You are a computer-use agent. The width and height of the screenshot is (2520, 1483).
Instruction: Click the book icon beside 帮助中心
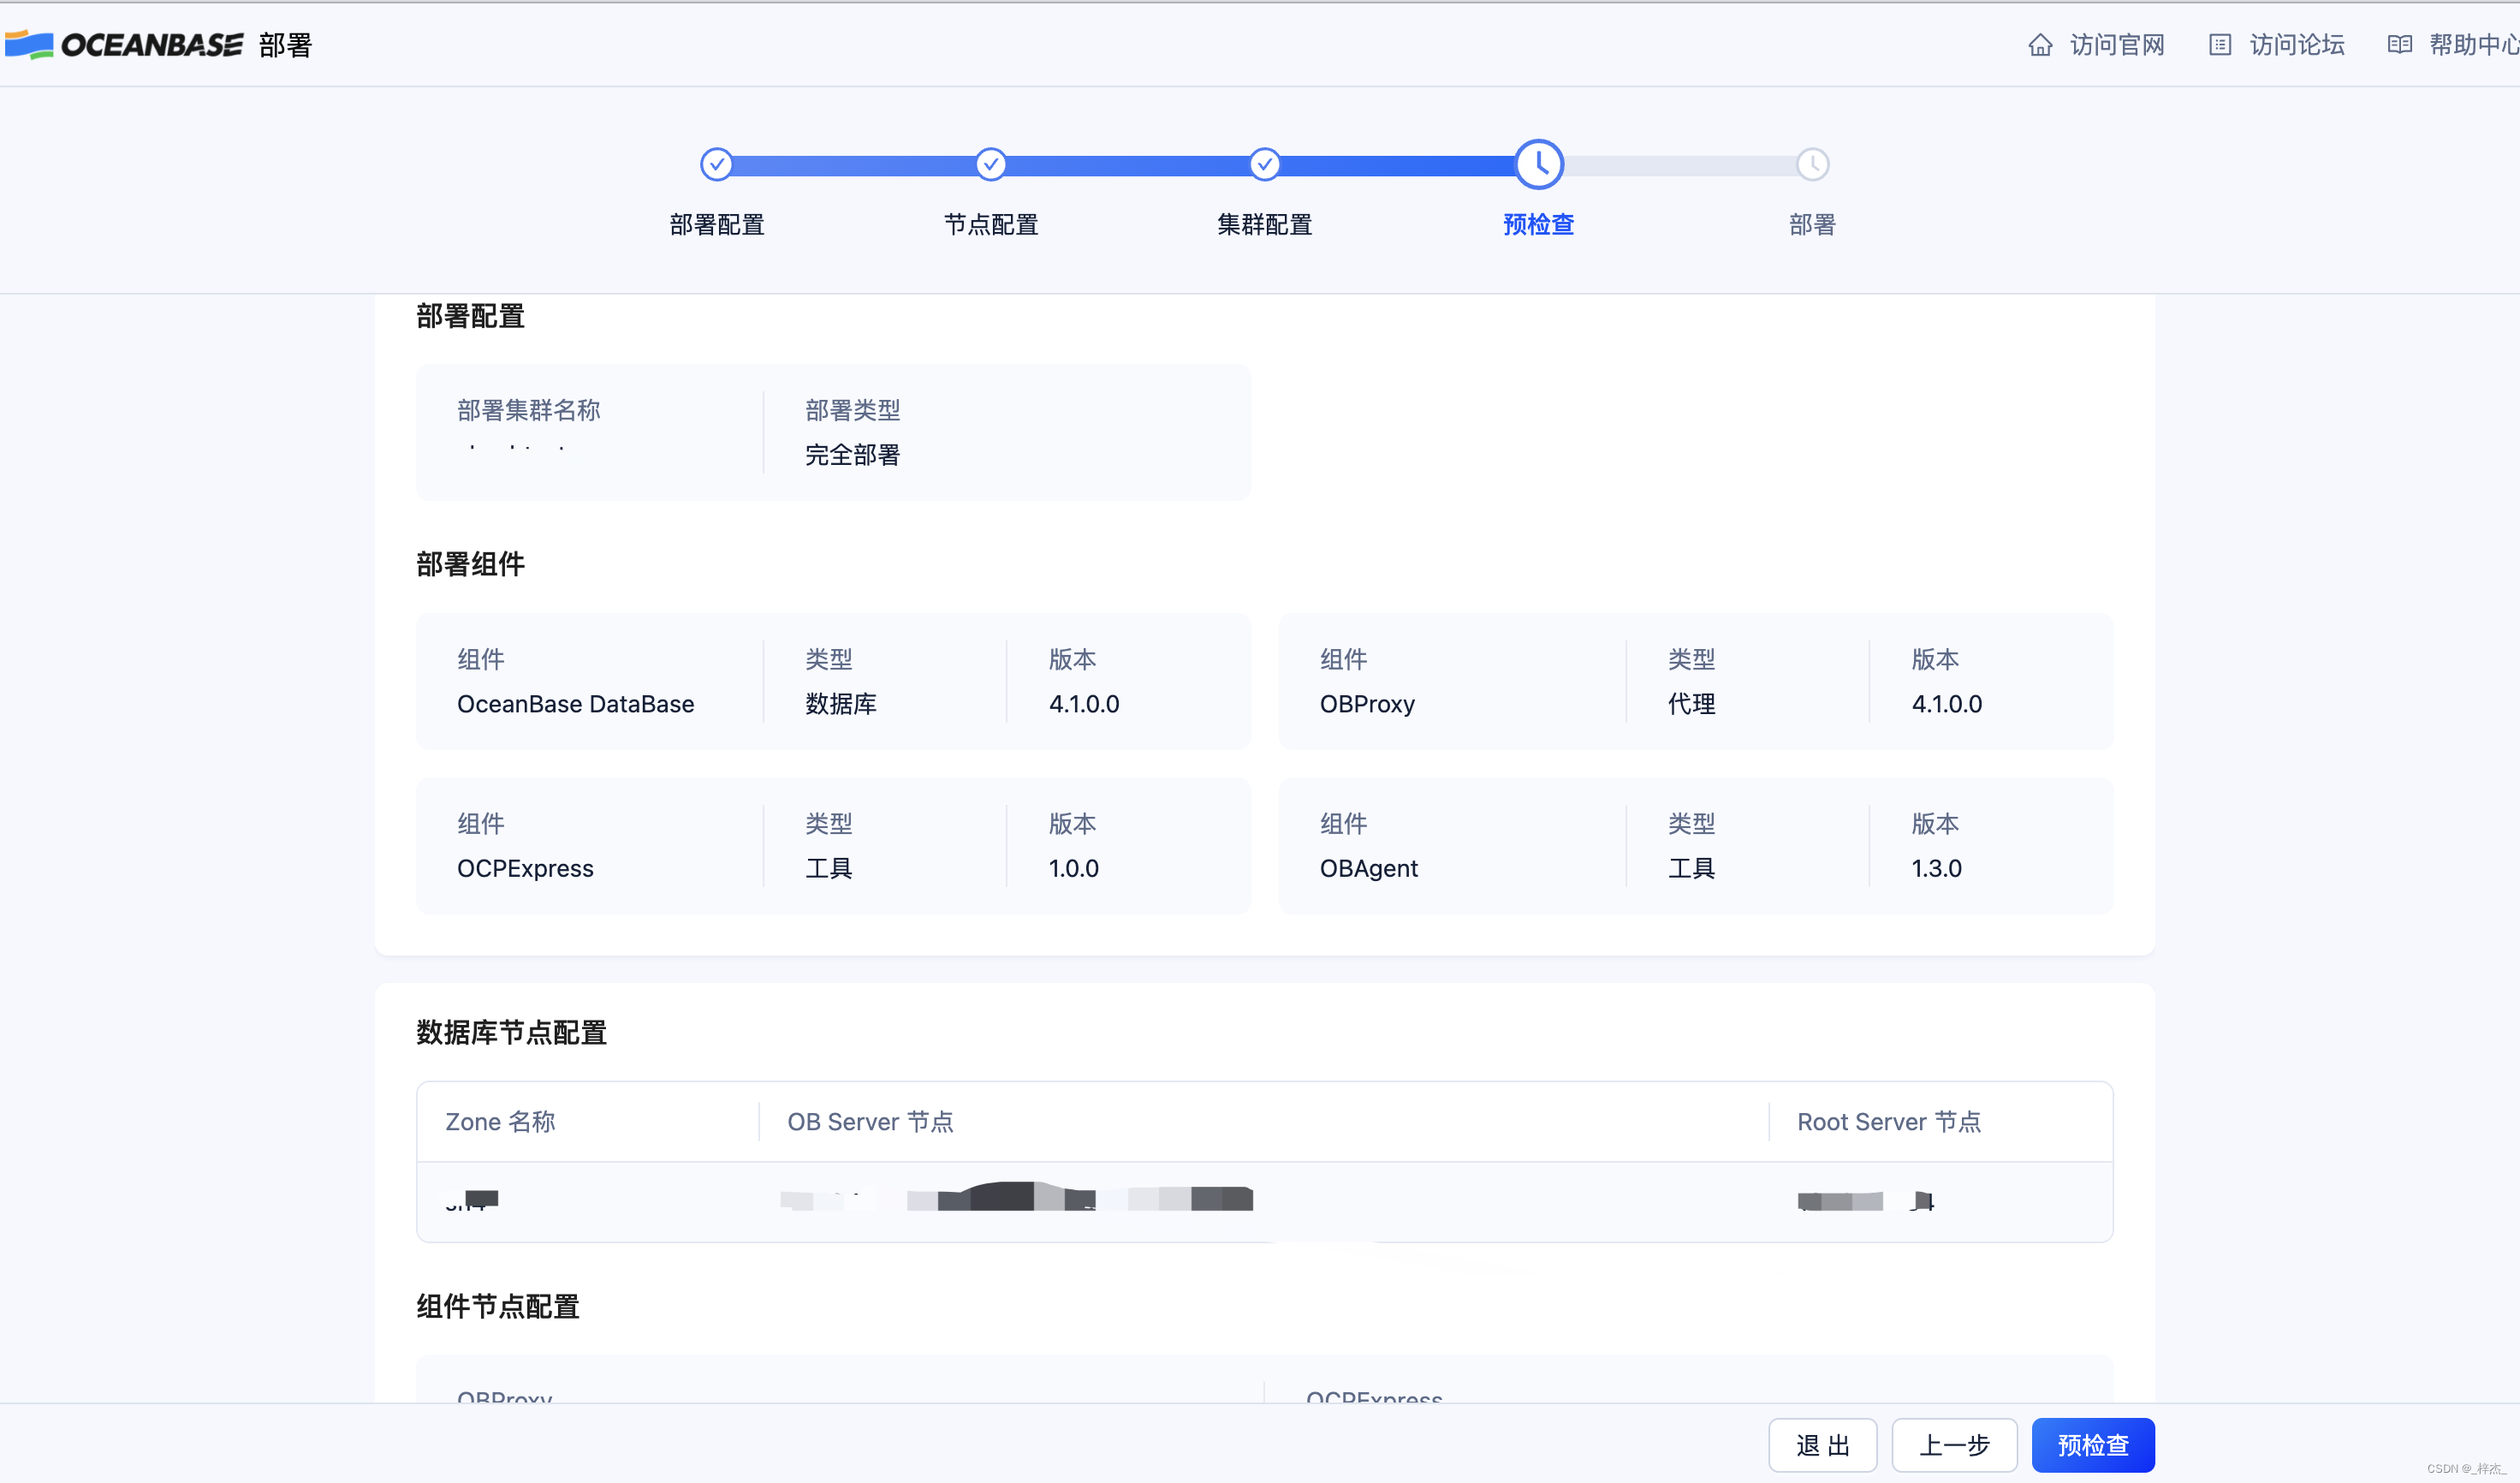(x=2400, y=45)
